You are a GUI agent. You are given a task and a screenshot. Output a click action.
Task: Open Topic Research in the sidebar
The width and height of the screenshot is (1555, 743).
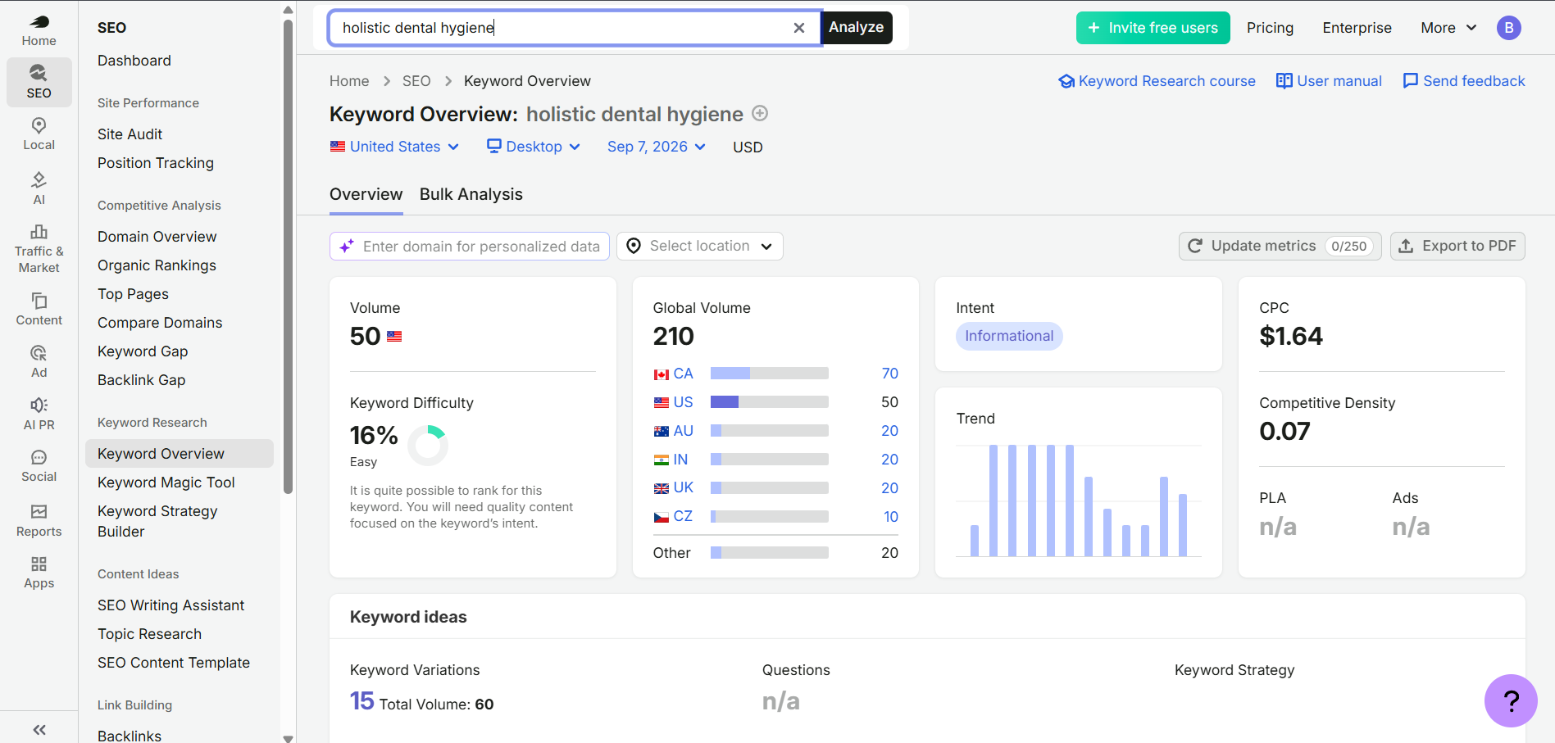click(149, 634)
